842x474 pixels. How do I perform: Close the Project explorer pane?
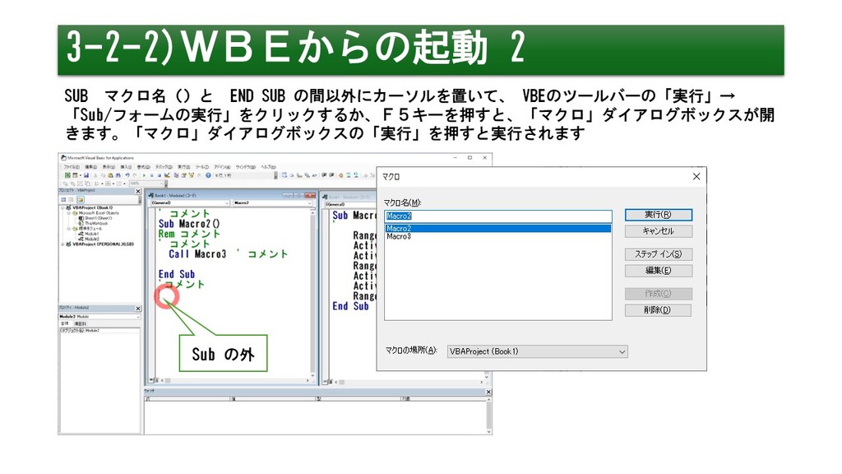(138, 191)
